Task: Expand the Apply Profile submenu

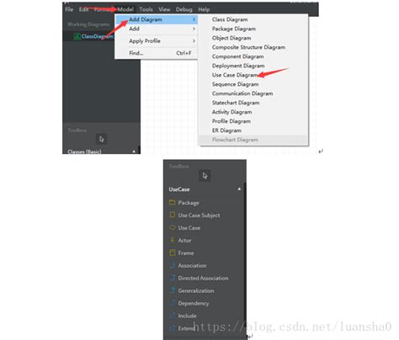Action: pos(194,41)
